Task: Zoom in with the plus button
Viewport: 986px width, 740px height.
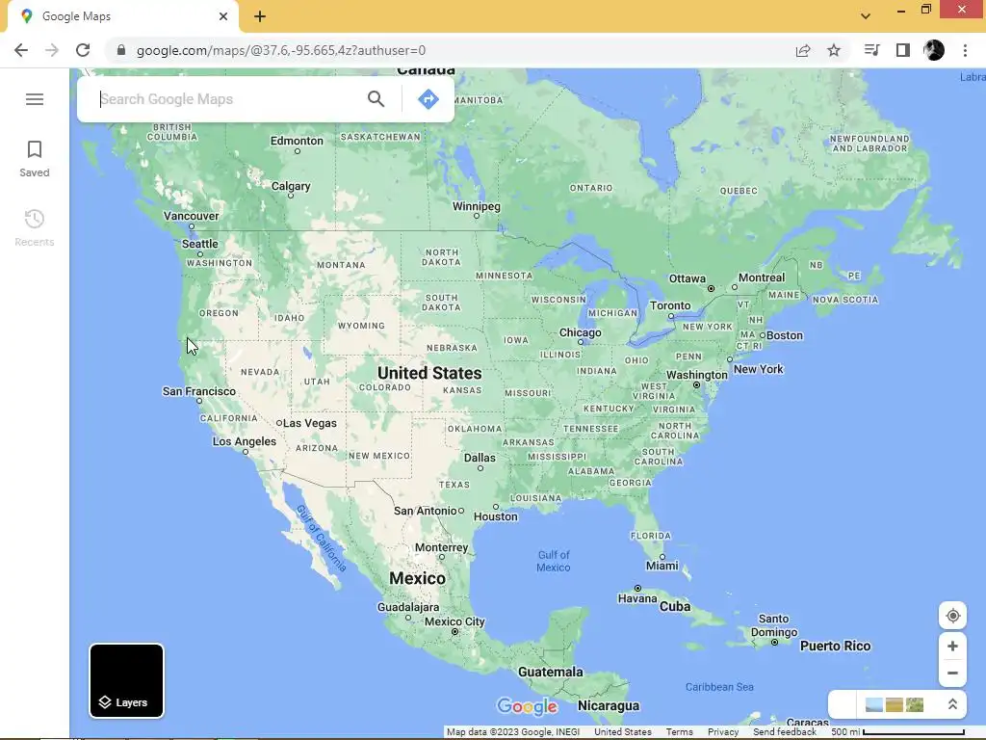Action: pos(952,647)
